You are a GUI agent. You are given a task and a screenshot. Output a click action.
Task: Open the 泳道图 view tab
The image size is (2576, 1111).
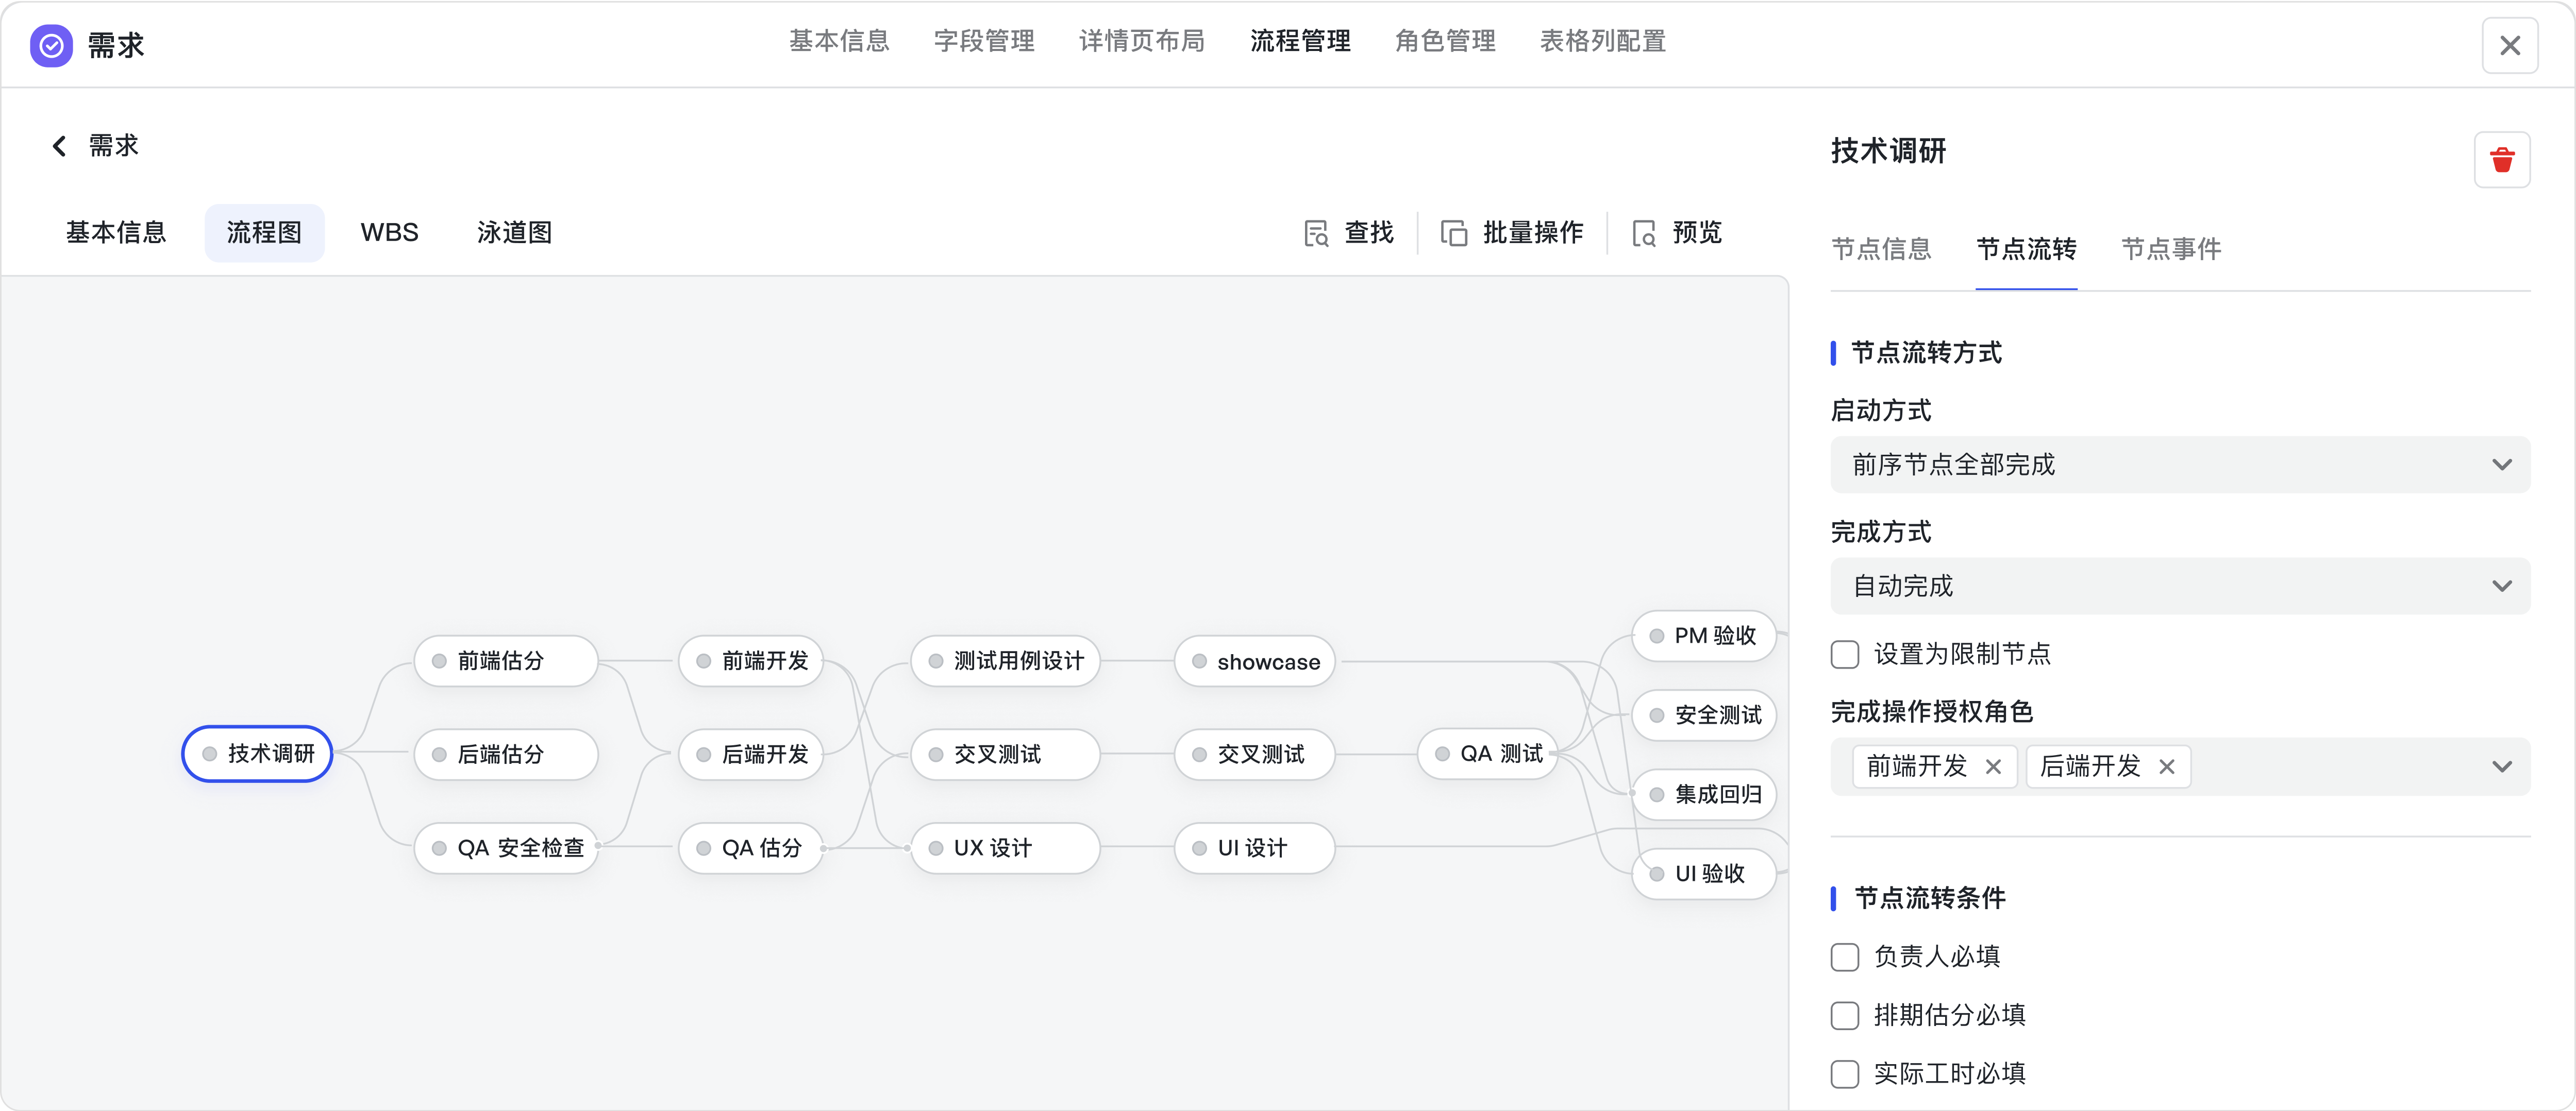pyautogui.click(x=514, y=232)
